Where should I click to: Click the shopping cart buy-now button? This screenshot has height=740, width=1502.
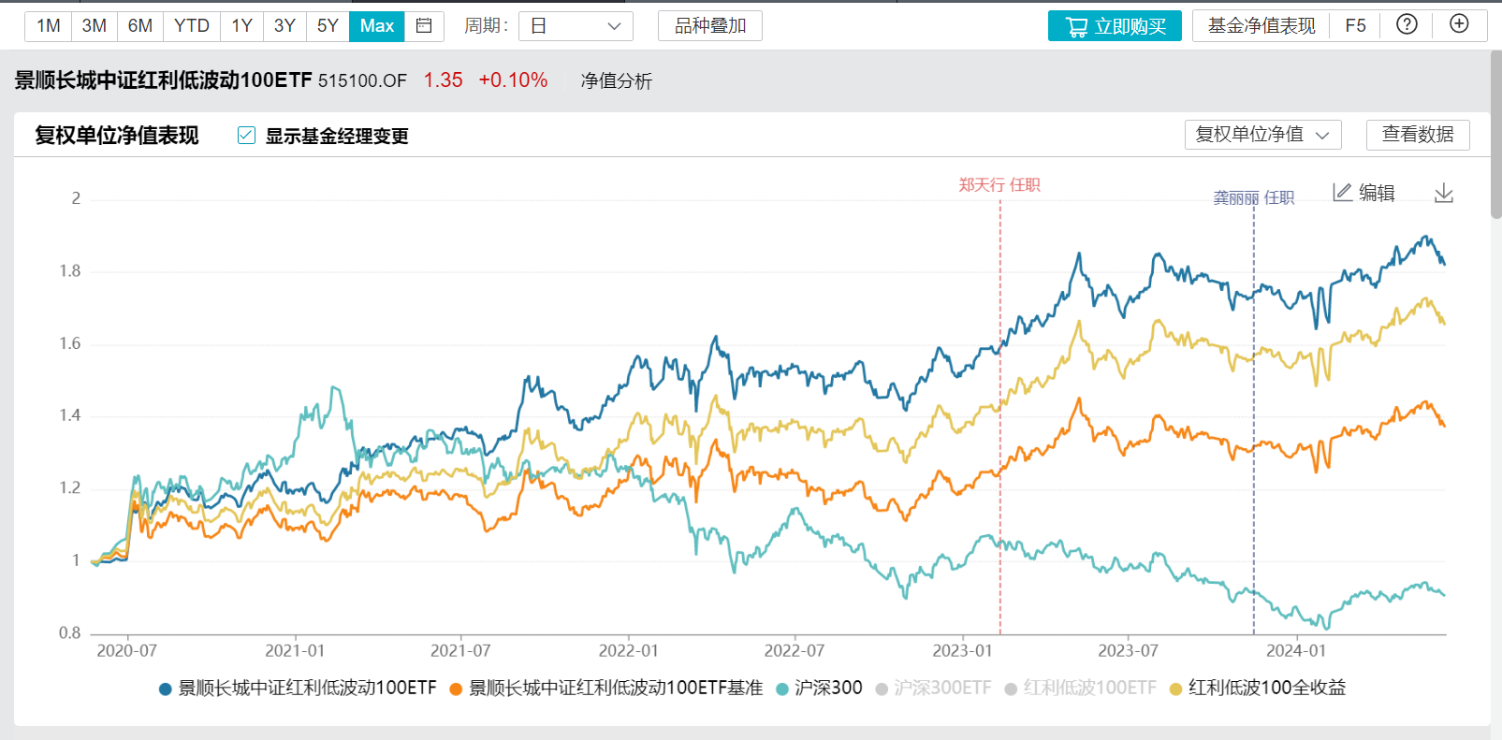point(1115,26)
